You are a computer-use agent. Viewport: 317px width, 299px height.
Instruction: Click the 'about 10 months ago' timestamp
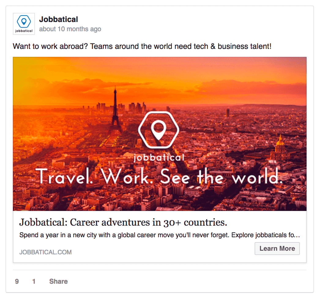[70, 29]
